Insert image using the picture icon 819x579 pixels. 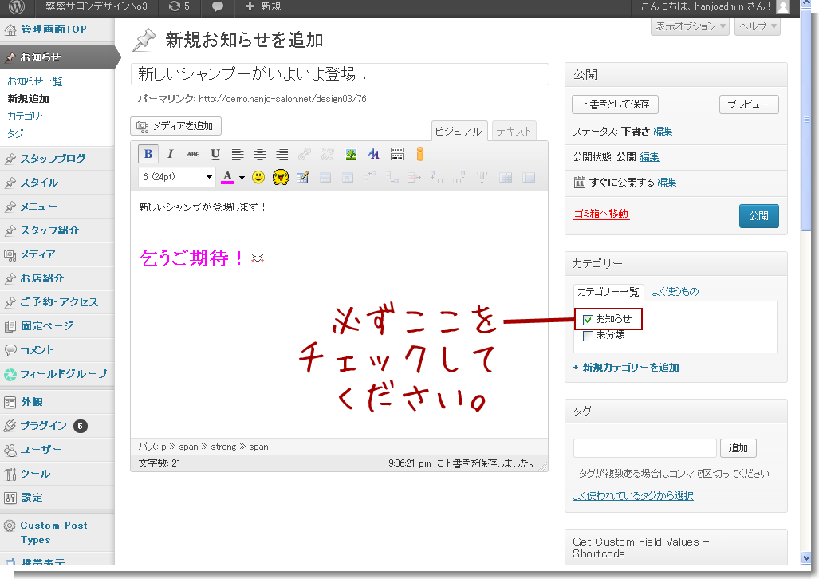click(x=350, y=154)
